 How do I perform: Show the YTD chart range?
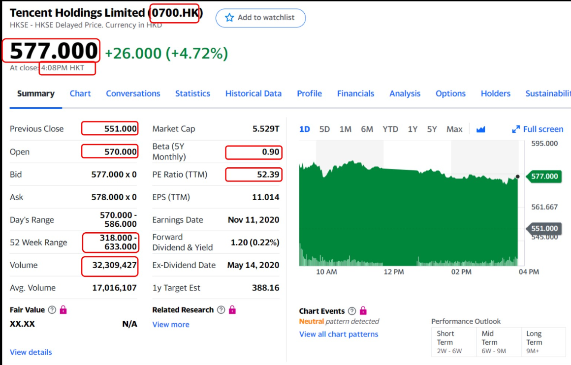(x=390, y=129)
